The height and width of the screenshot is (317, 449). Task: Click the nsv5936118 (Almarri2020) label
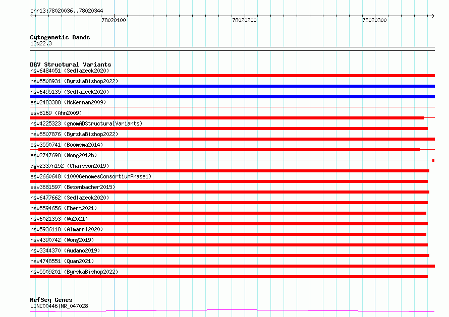click(x=67, y=229)
